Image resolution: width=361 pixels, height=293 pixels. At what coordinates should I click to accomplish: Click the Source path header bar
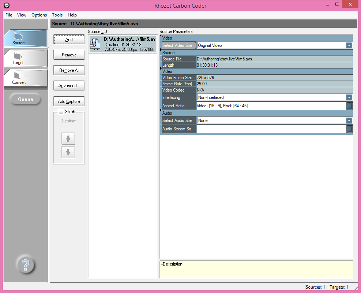click(204, 23)
